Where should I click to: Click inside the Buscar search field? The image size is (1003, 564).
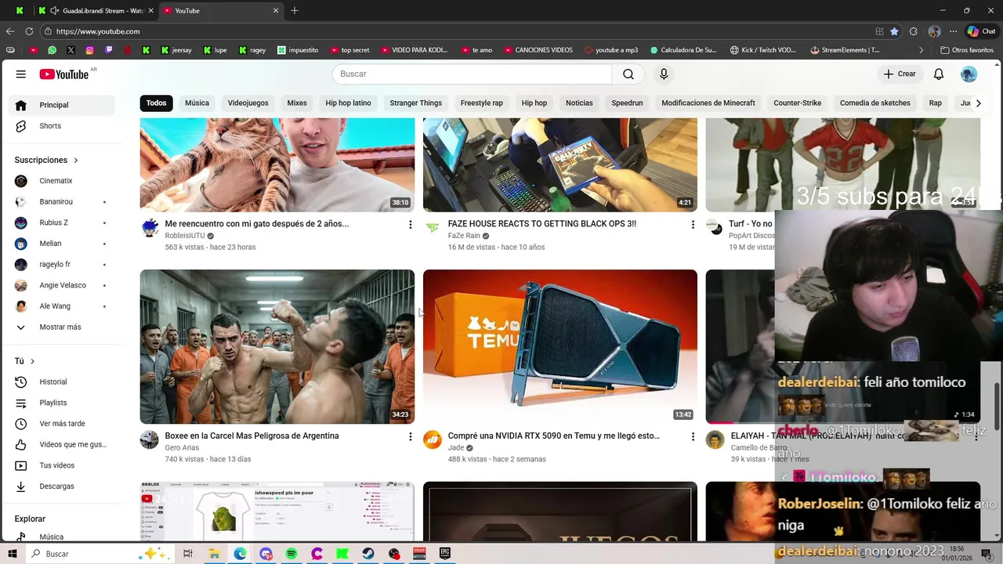(x=472, y=74)
